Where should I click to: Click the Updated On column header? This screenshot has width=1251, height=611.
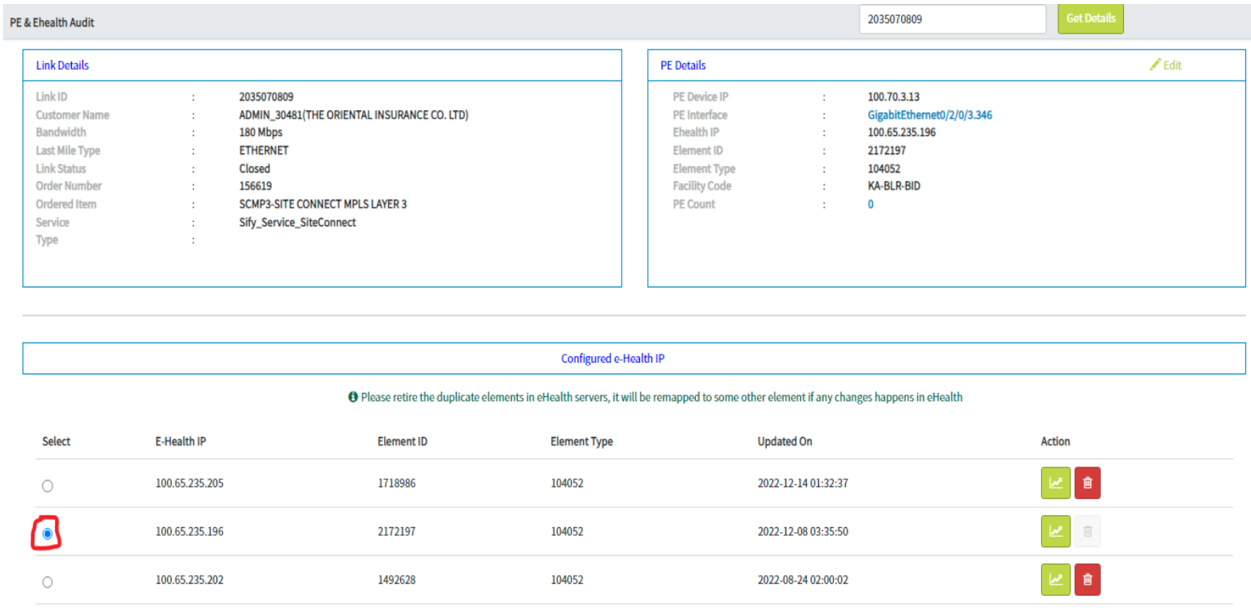[784, 441]
